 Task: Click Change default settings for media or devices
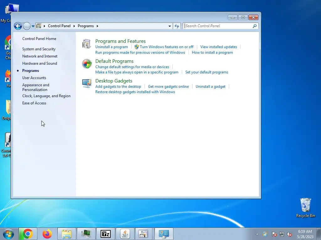(x=132, y=67)
